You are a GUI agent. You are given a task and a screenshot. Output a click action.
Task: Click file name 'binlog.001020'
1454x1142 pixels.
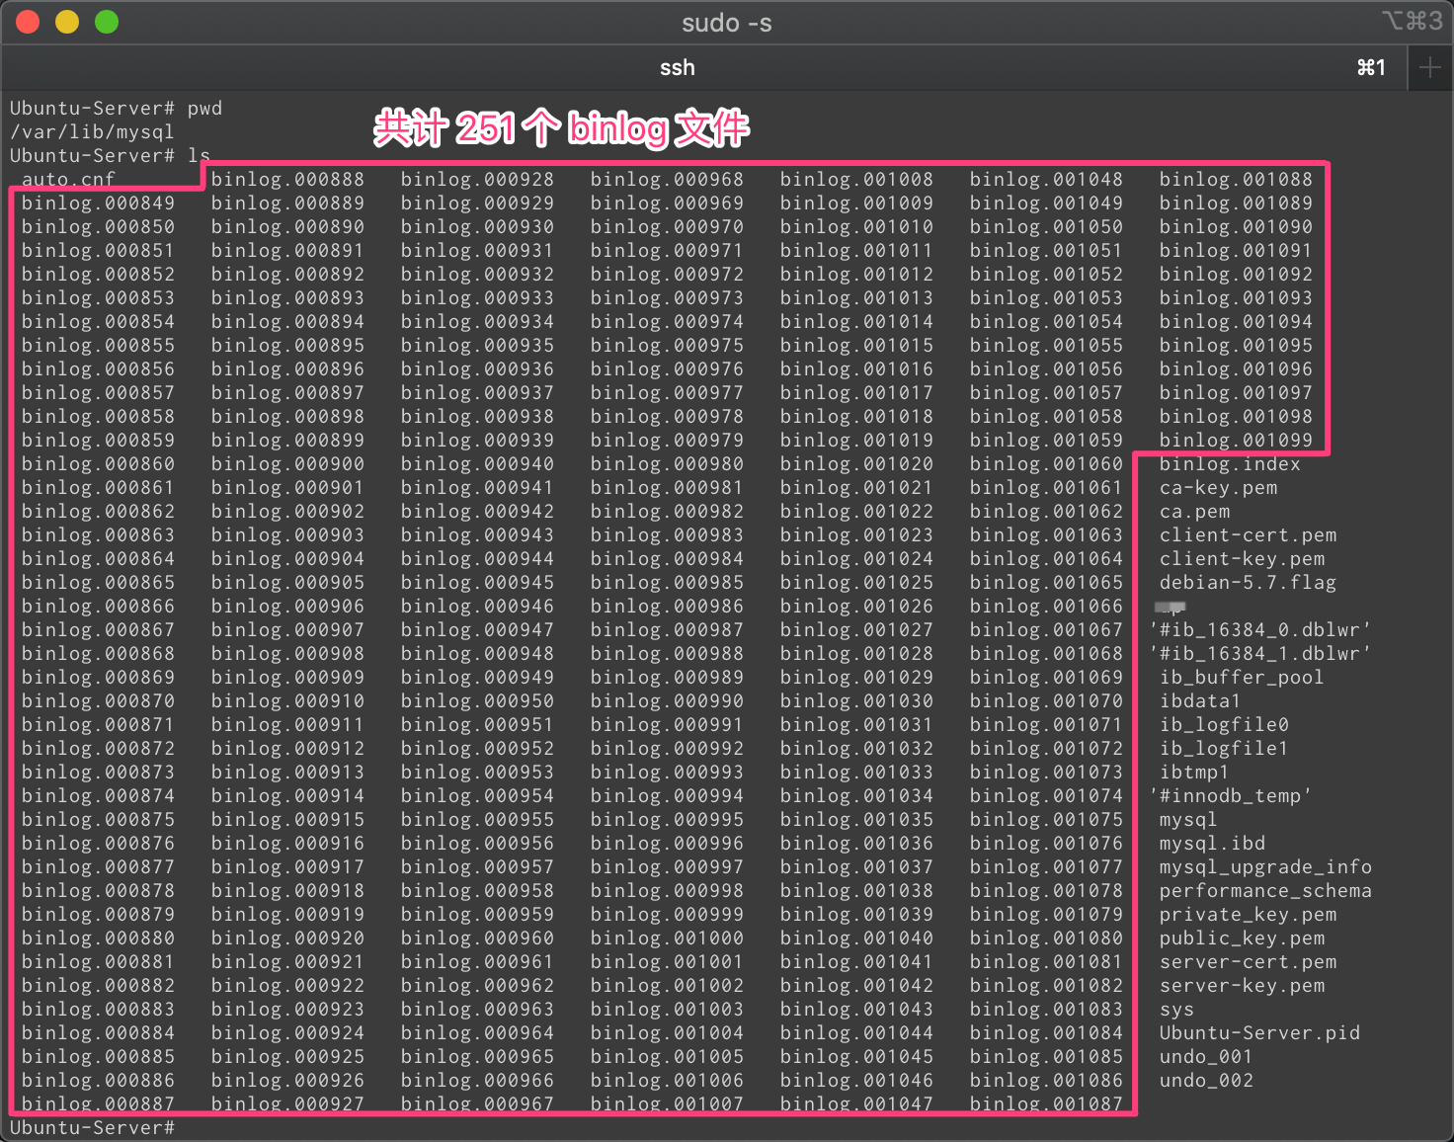856,464
